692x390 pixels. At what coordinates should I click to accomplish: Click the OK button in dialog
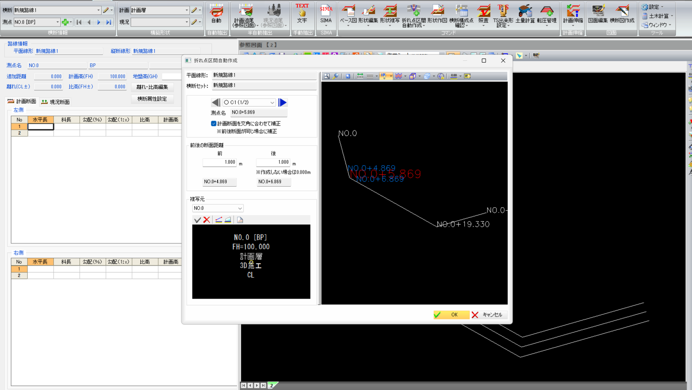tap(451, 315)
